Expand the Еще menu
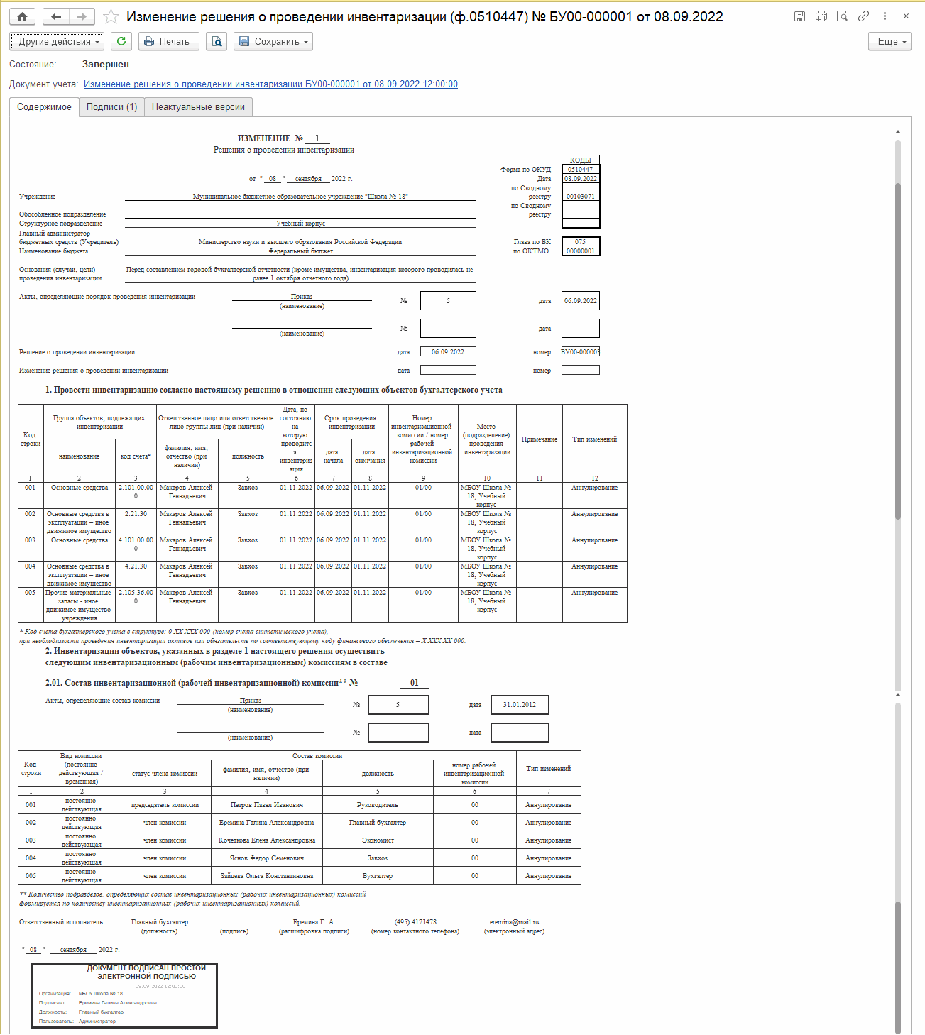The height and width of the screenshot is (1035, 925). [890, 41]
